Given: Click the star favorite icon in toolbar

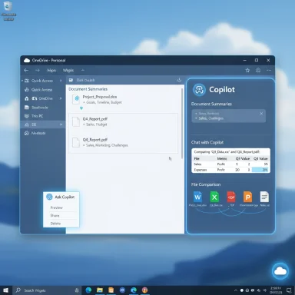Looking at the screenshot, I should tap(247, 70).
